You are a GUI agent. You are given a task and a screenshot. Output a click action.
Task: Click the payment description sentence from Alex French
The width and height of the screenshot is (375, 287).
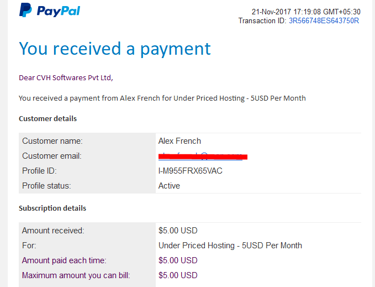pos(162,98)
